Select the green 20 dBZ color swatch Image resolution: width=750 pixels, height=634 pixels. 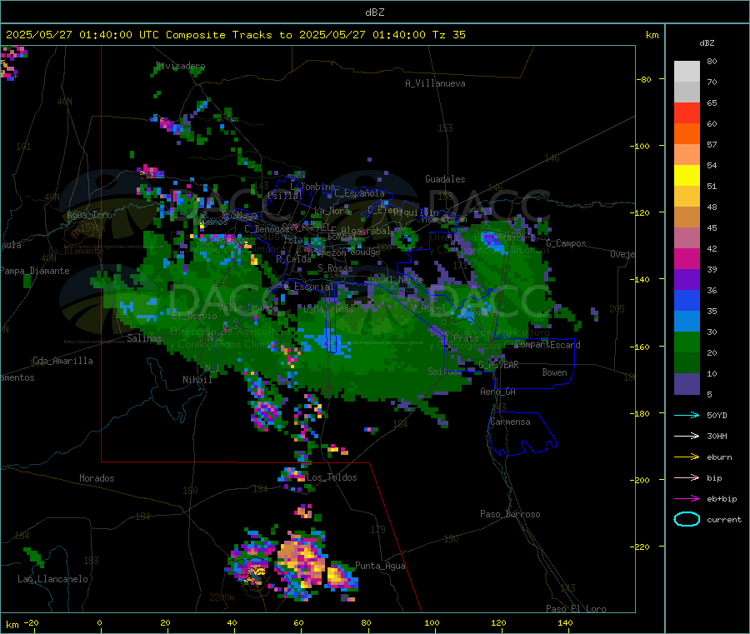(687, 342)
